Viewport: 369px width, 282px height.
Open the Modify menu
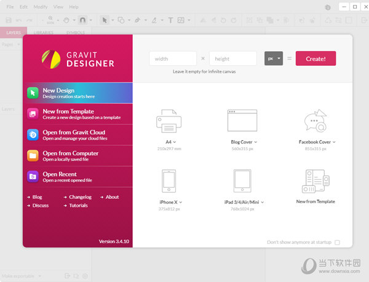41,7
